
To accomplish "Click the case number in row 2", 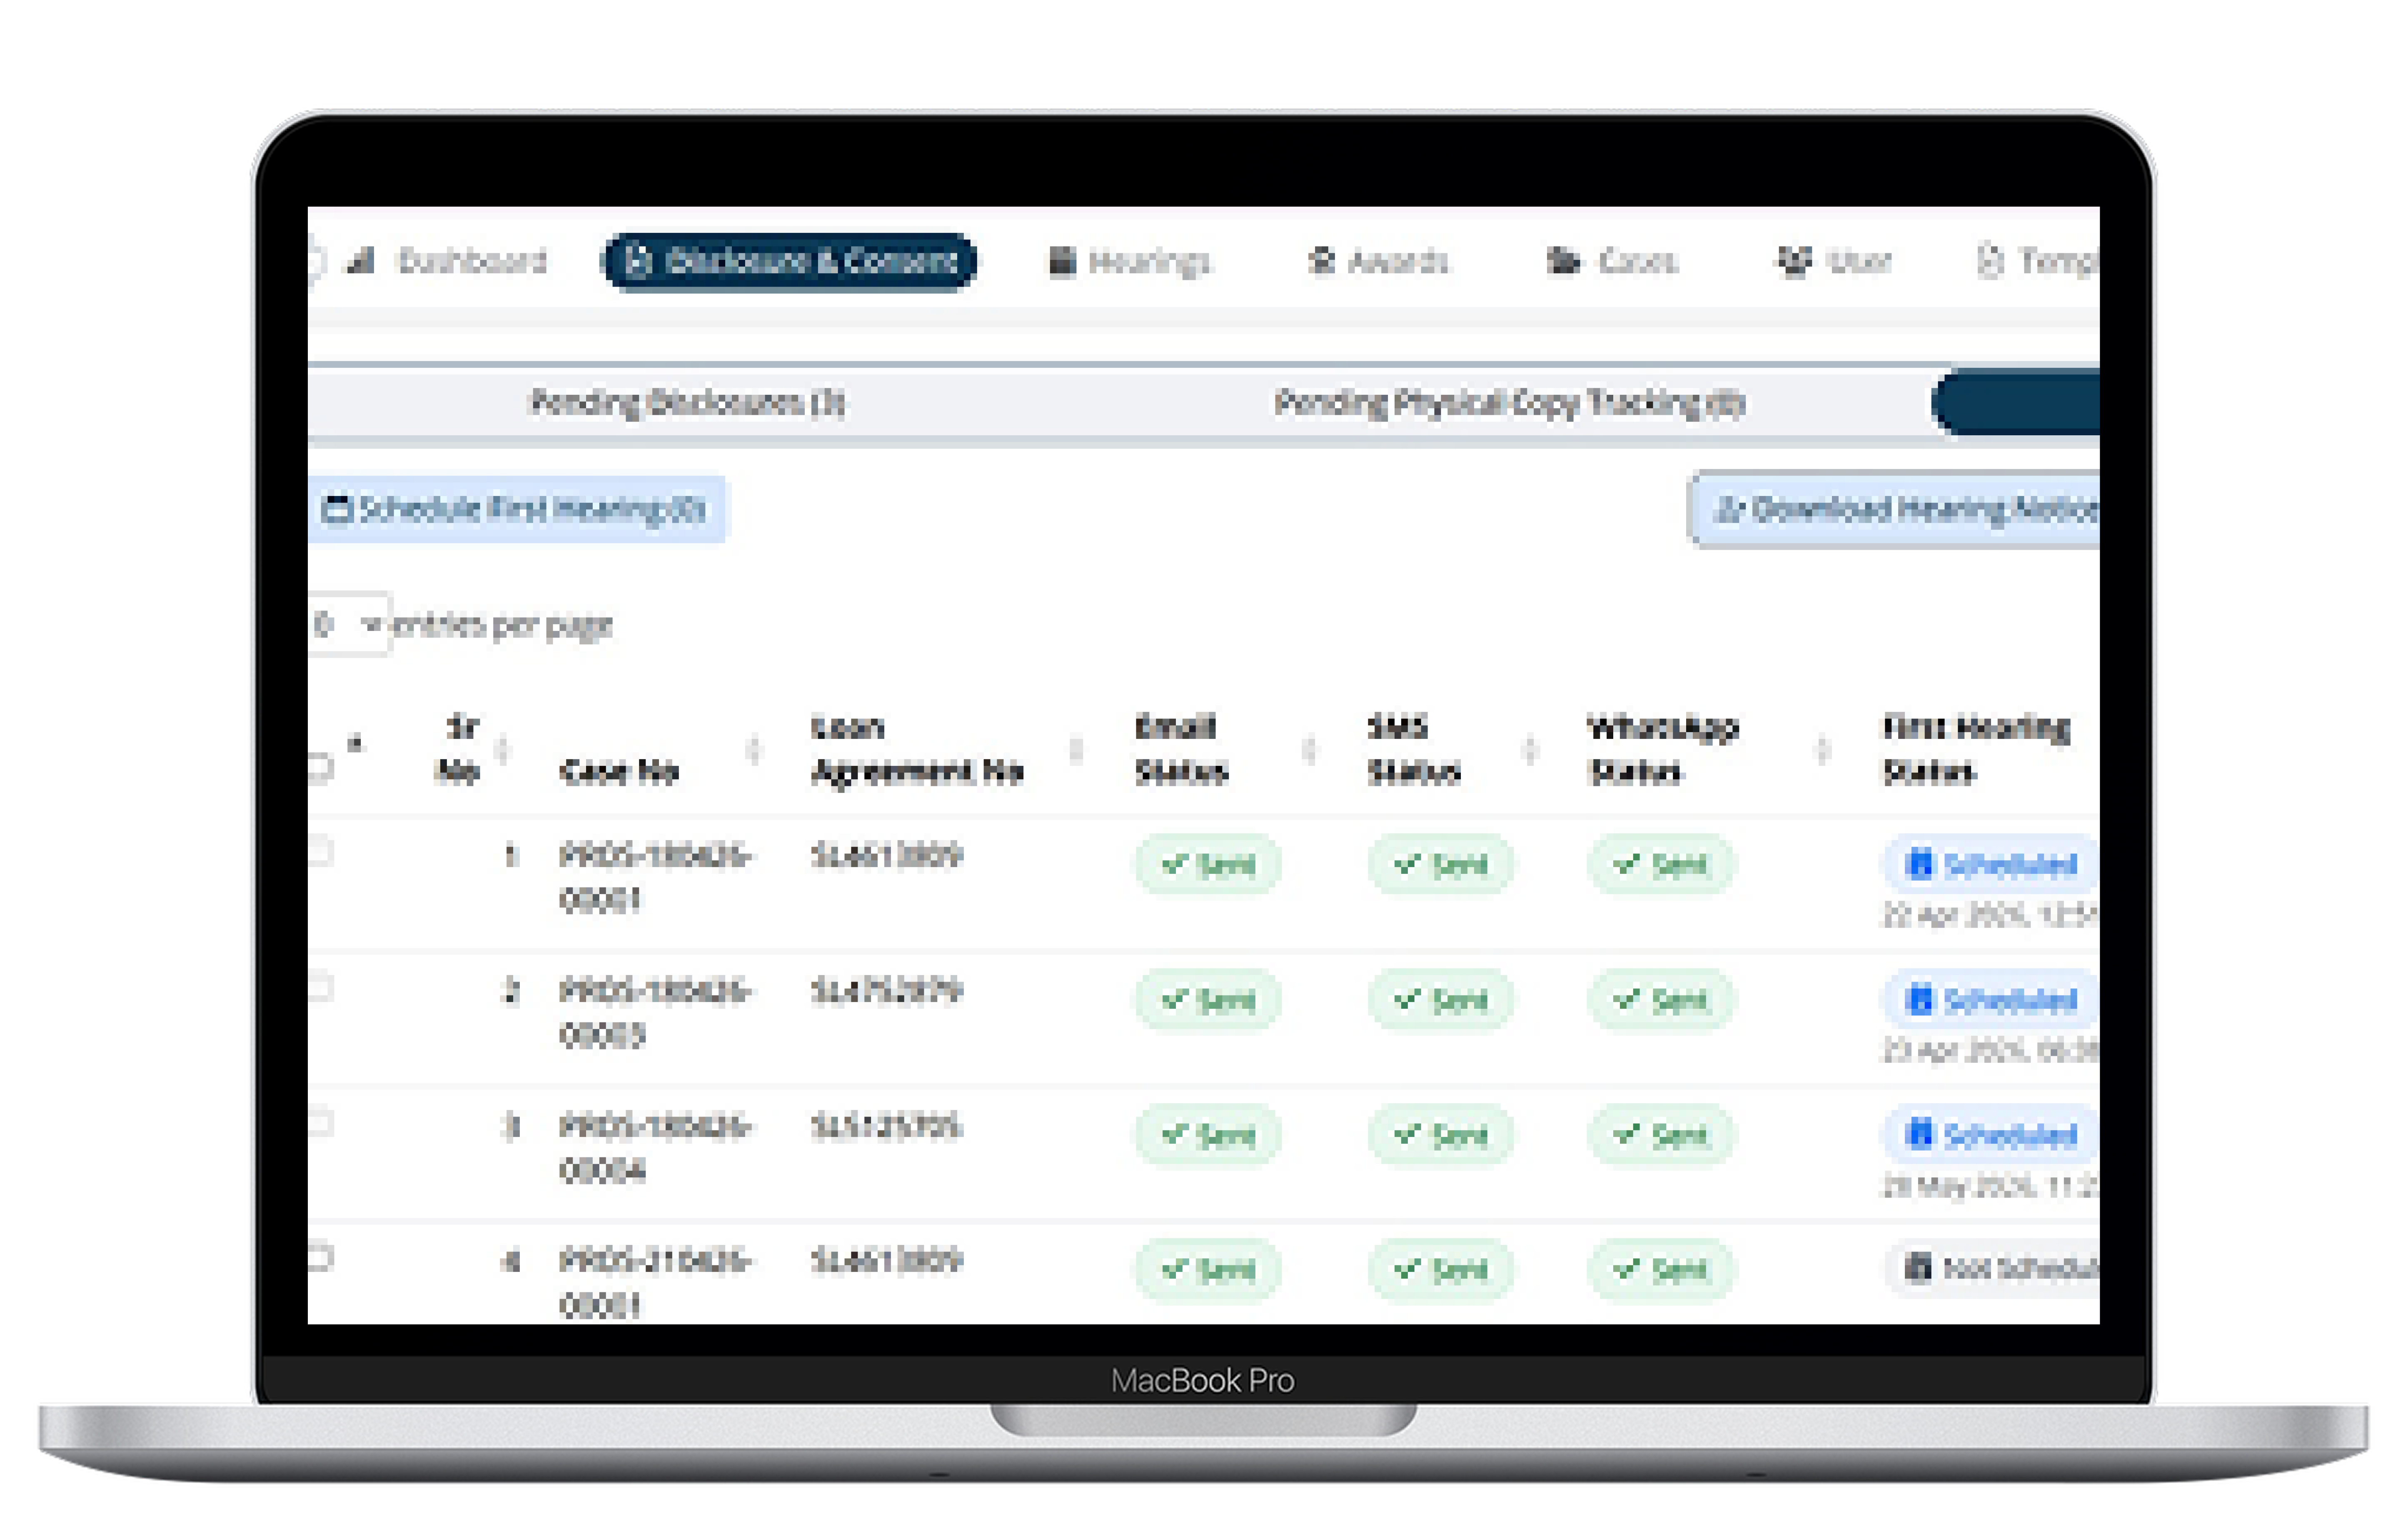I will 655,1012.
